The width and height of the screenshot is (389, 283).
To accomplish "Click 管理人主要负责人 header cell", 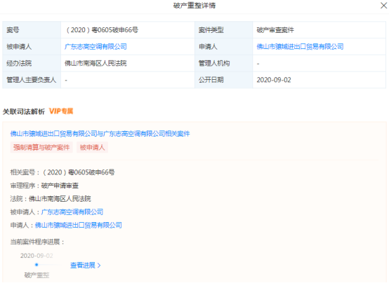I will point(32,80).
